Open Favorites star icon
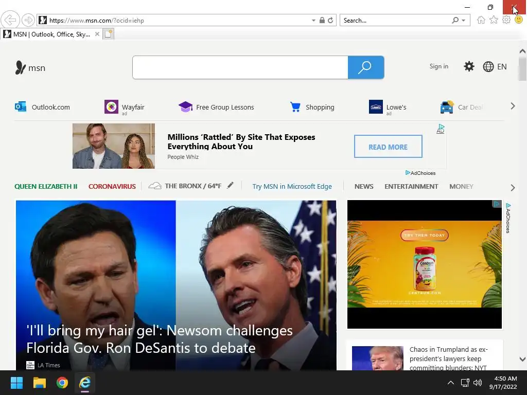The height and width of the screenshot is (395, 527). (494, 20)
